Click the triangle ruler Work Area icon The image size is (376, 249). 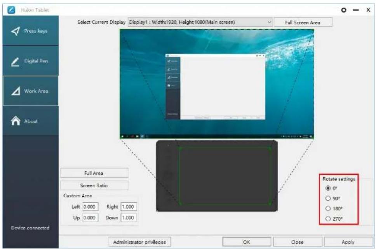click(16, 91)
